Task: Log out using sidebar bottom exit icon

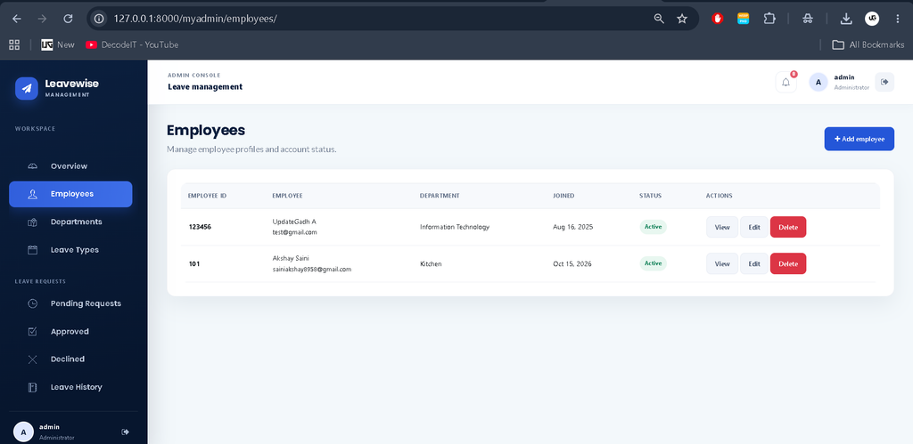Action: [x=125, y=432]
